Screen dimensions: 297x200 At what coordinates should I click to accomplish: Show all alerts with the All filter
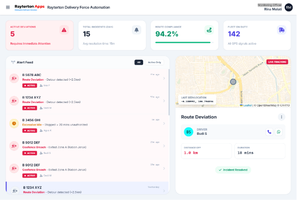138,62
